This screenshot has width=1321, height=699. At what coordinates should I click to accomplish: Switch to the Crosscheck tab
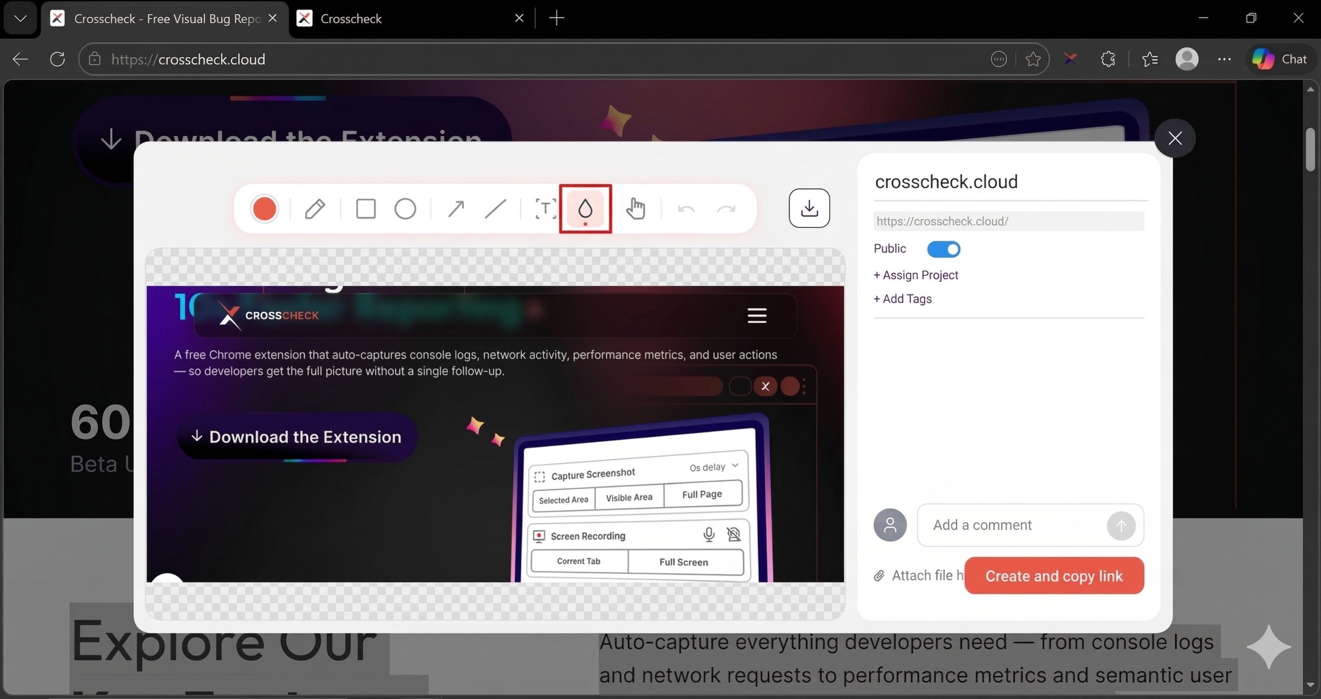(351, 19)
